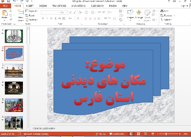Select slide 1 calligraphy thumbnail
Screen dimensions: 191x137
[14, 36]
